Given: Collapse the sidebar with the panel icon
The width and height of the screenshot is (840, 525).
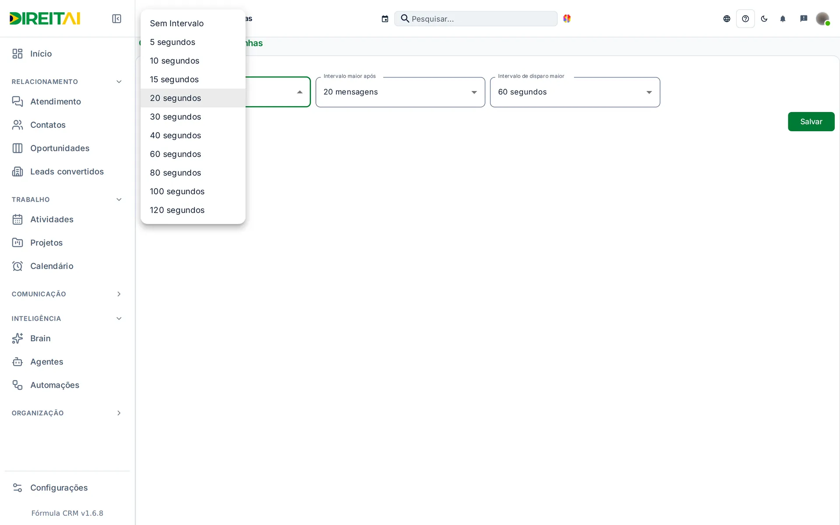Looking at the screenshot, I should pos(116,19).
